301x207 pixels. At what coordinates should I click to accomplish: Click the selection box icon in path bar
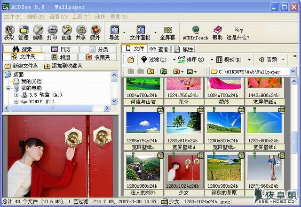click(190, 71)
